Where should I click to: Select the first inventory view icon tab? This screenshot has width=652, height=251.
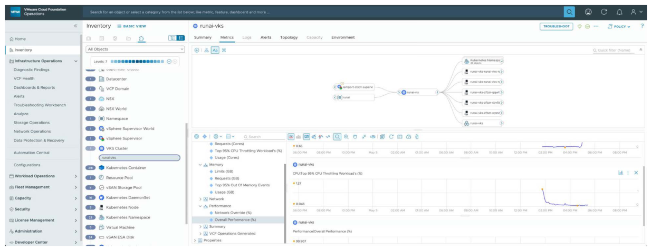coord(89,38)
